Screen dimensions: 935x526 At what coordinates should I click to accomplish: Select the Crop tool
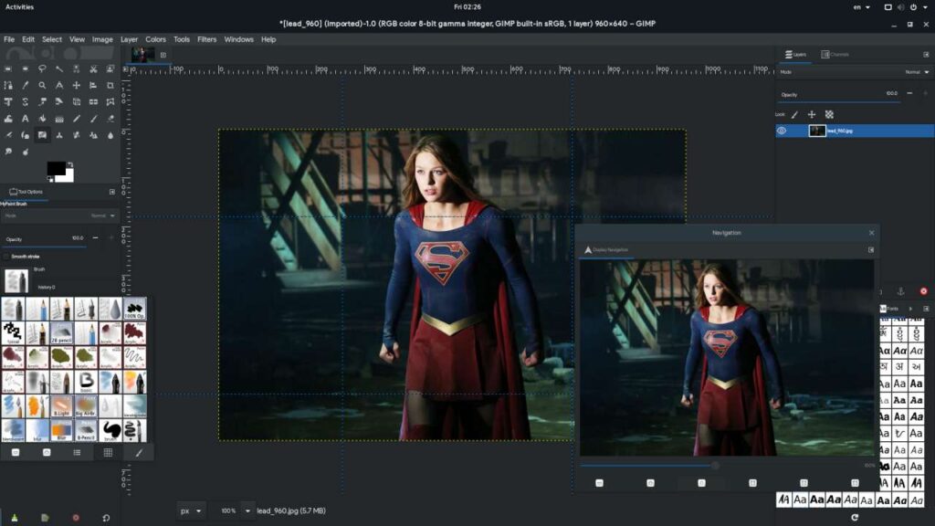click(x=110, y=85)
